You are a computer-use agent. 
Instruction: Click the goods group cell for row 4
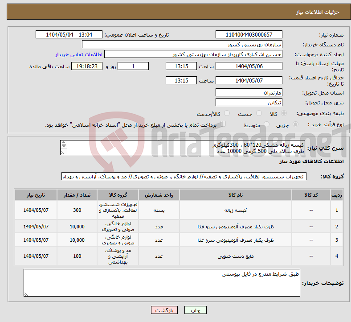(x=118, y=256)
